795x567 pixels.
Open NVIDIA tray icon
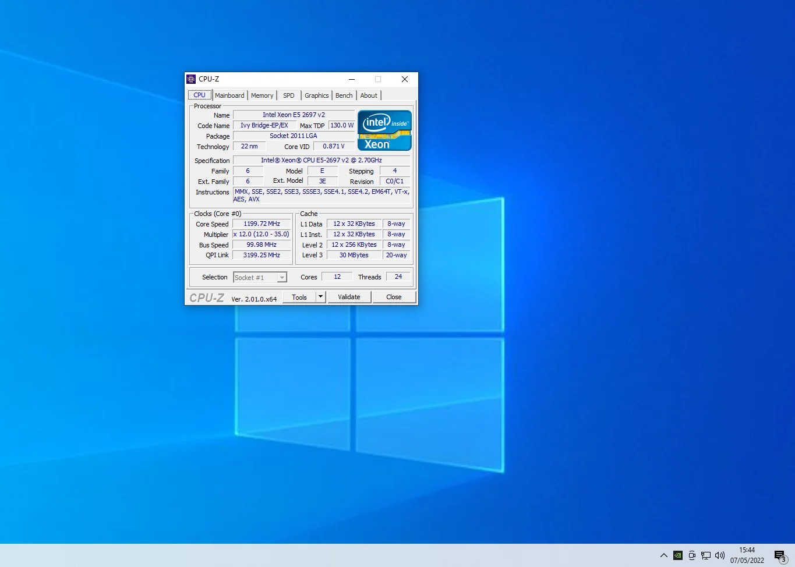tap(678, 555)
